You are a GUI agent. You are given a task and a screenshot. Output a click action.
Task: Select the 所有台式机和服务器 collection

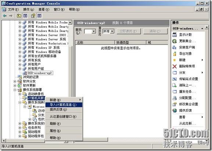pyautogui.click(x=42, y=56)
